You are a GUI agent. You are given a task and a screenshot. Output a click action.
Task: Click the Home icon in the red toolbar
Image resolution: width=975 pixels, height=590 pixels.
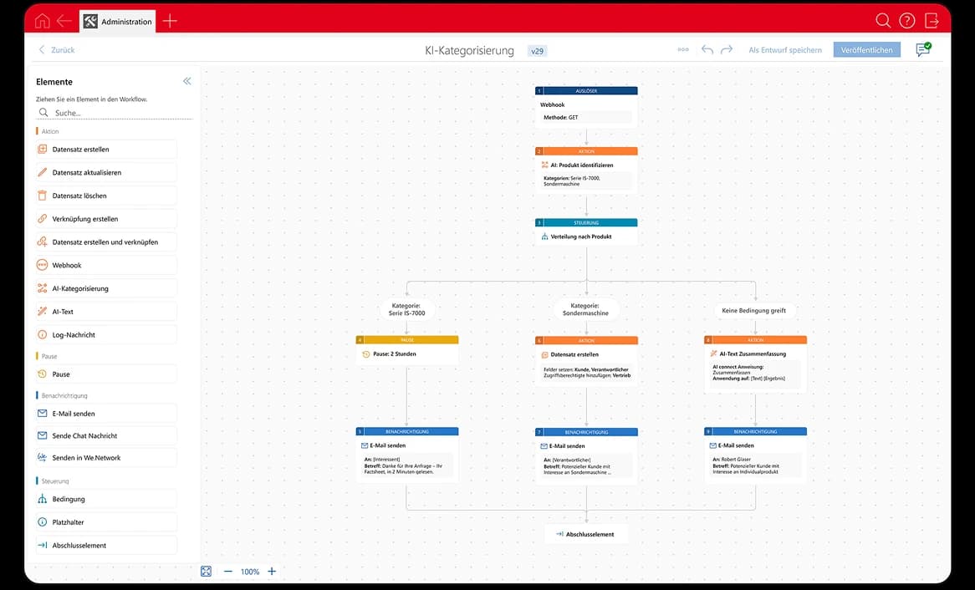(41, 20)
